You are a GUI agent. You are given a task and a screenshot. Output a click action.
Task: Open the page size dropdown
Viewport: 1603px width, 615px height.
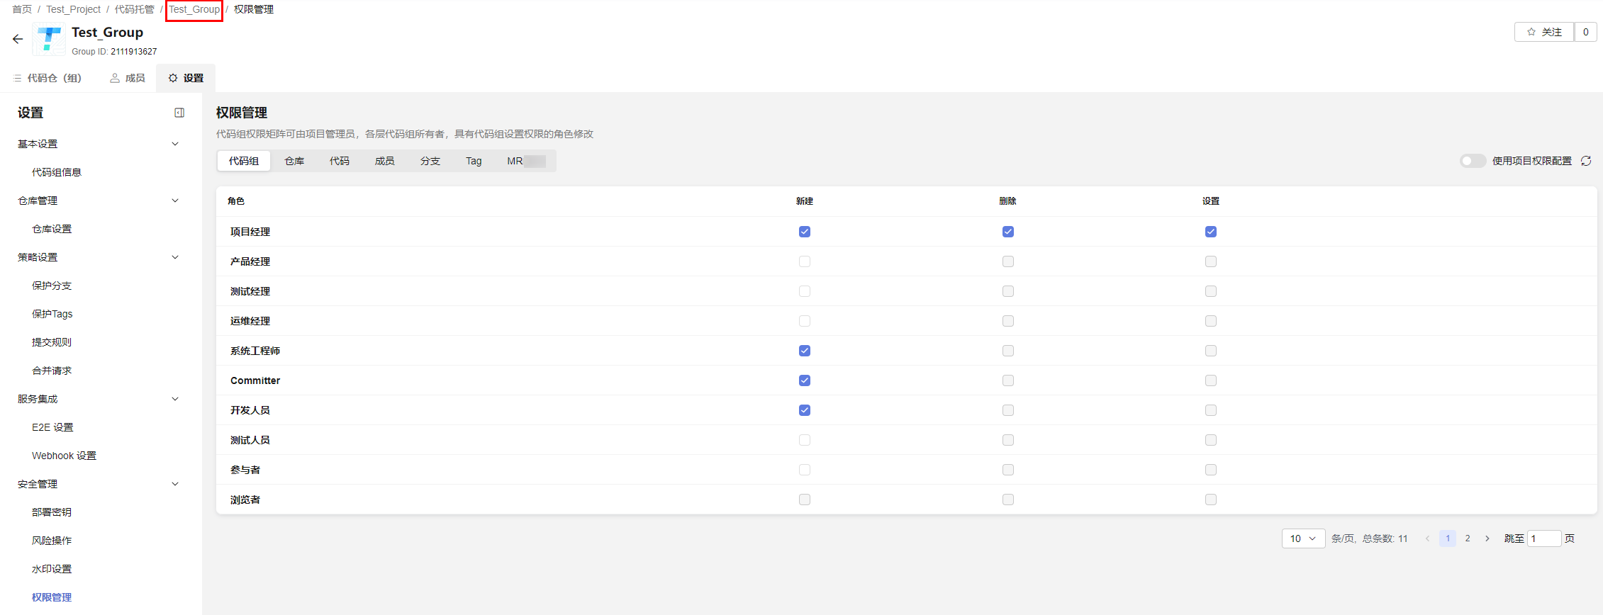click(1302, 538)
